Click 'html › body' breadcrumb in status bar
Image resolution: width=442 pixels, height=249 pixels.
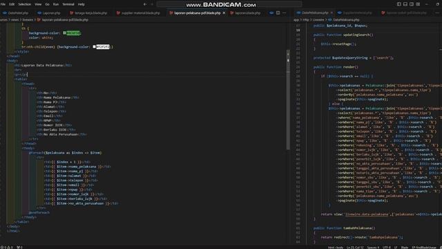tap(336, 248)
